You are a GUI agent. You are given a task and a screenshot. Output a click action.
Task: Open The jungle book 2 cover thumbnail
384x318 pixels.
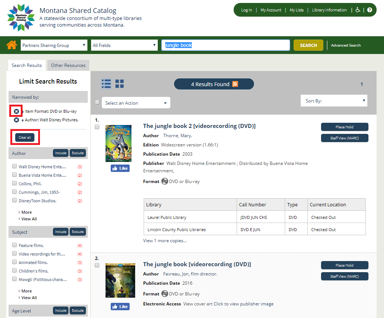tap(118, 143)
